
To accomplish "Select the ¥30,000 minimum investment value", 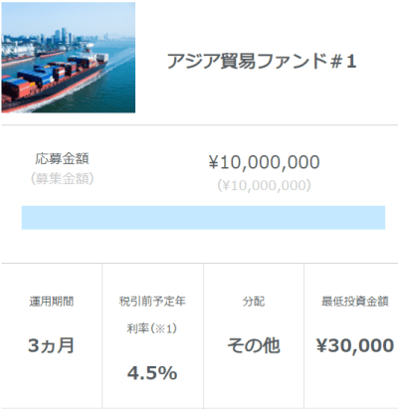I will [x=355, y=345].
